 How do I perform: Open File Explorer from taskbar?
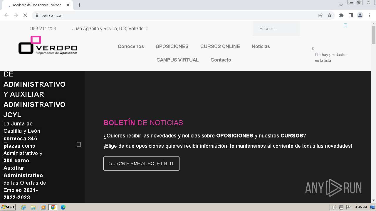[33, 207]
